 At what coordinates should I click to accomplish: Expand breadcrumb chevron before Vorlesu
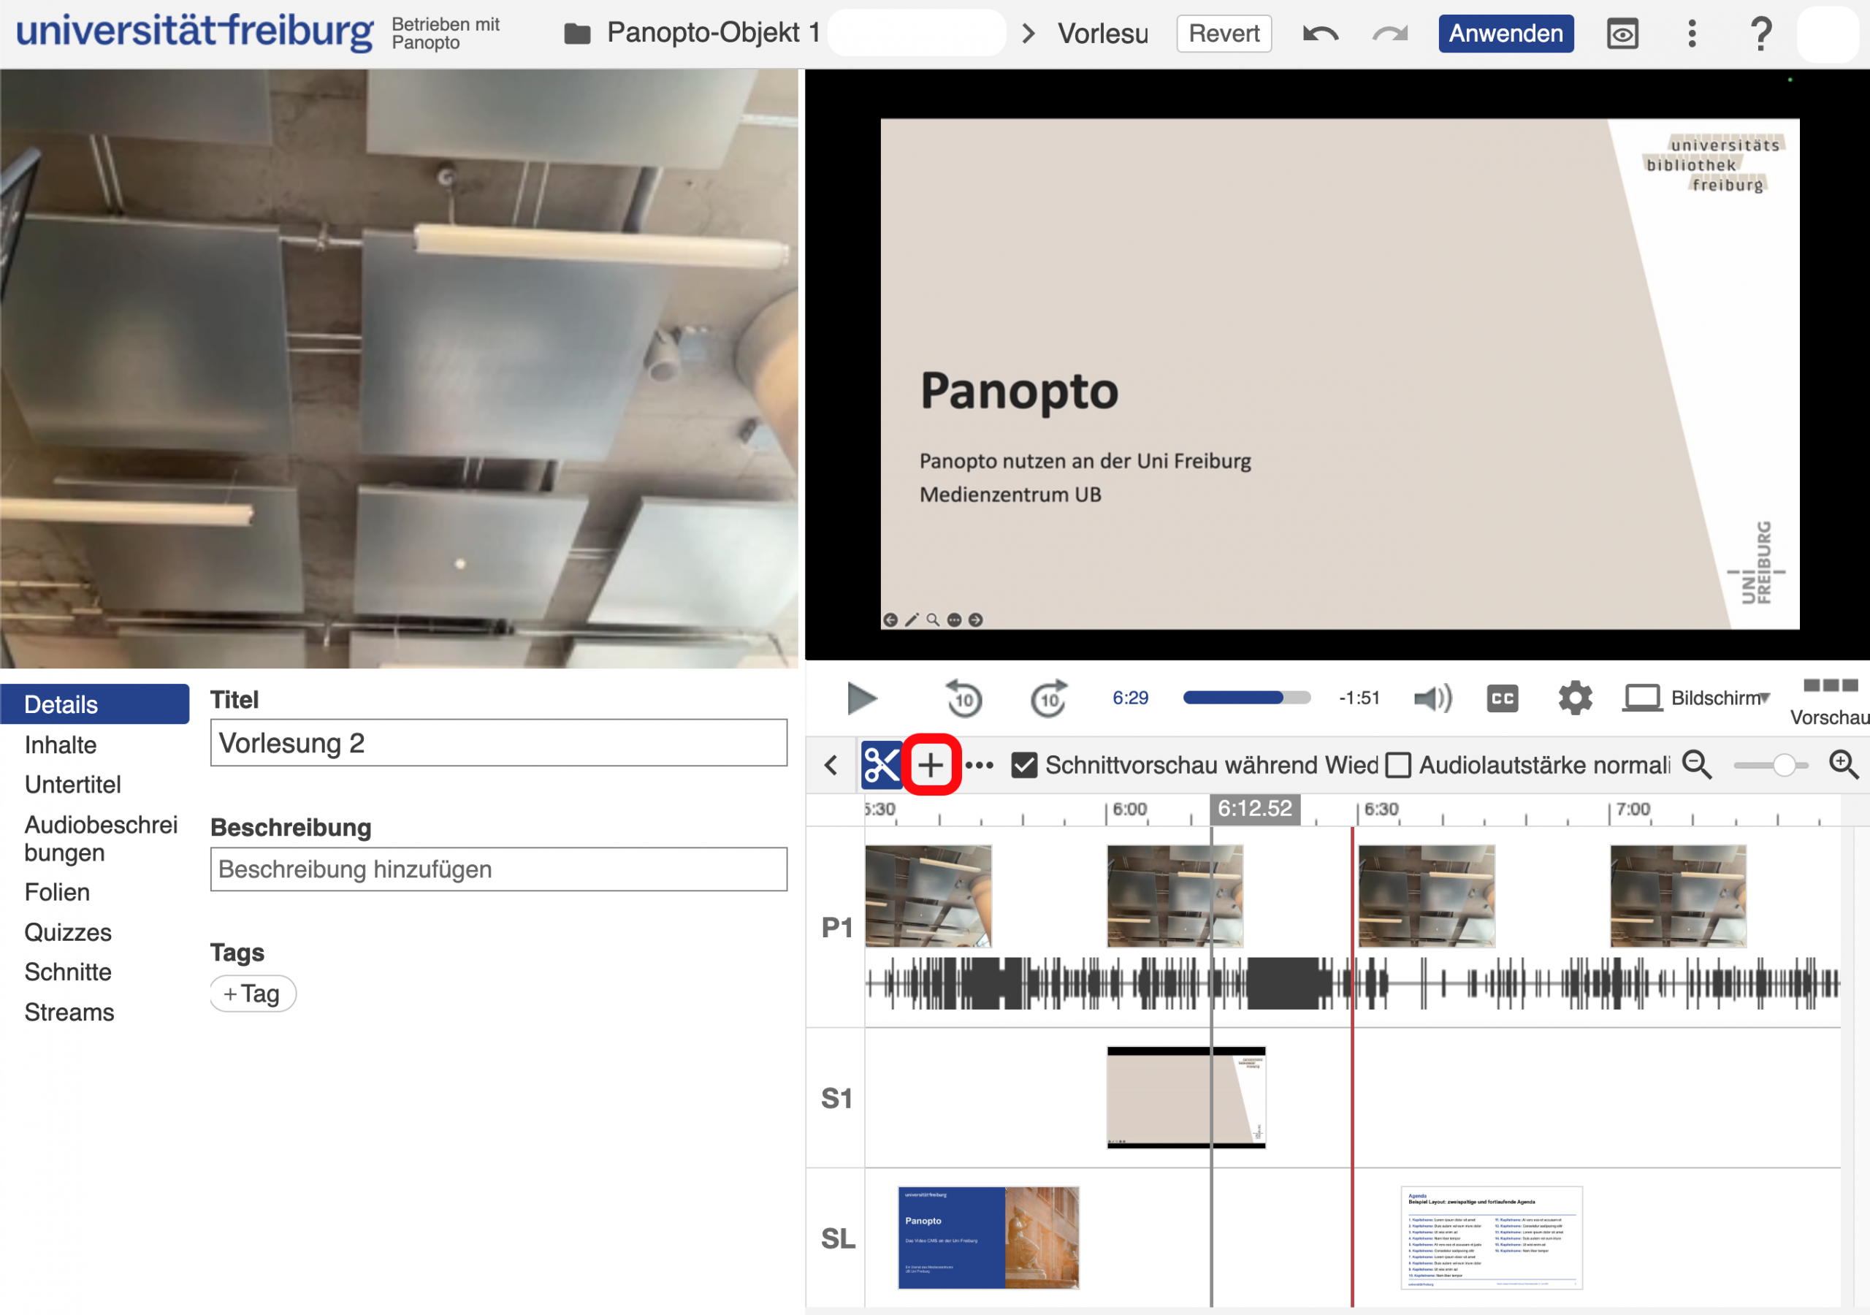[x=1028, y=34]
